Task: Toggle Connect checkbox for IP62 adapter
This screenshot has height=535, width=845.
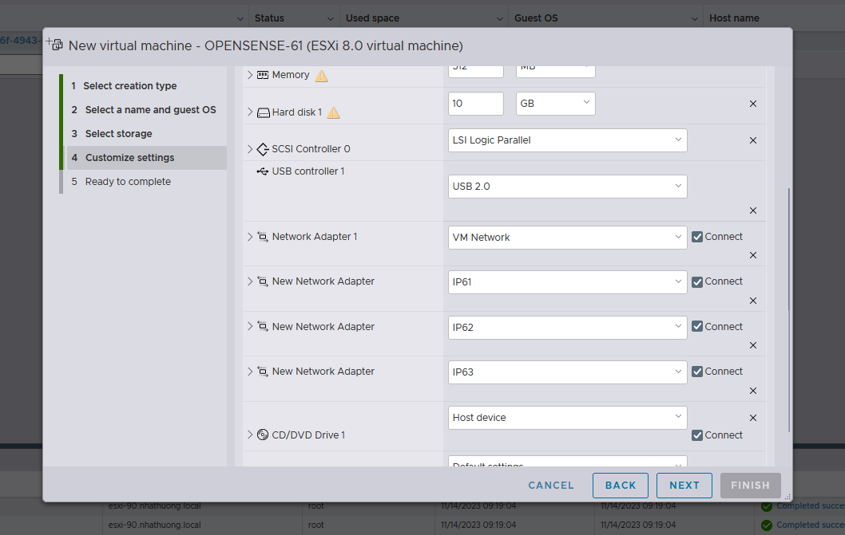Action: click(697, 327)
